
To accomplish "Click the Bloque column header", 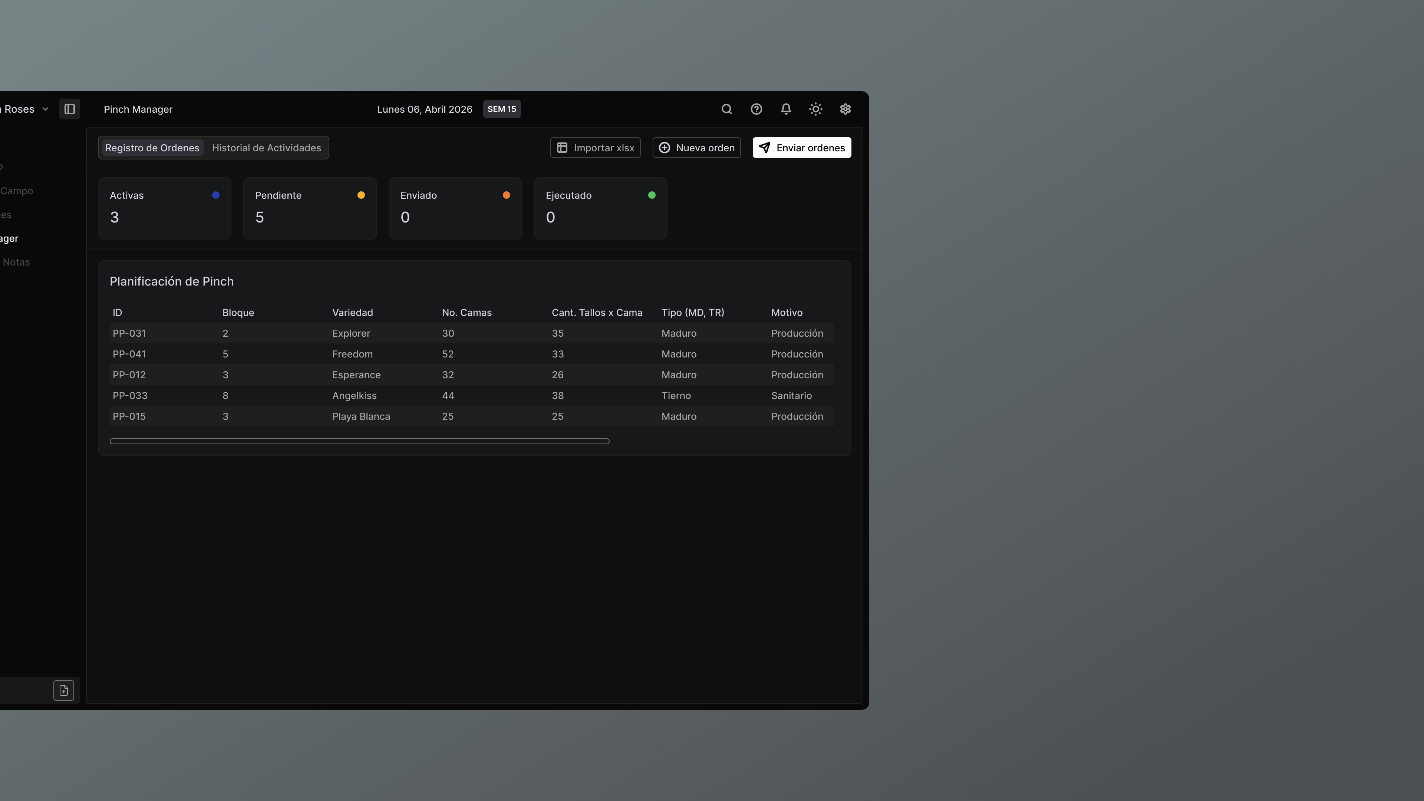I will point(238,312).
